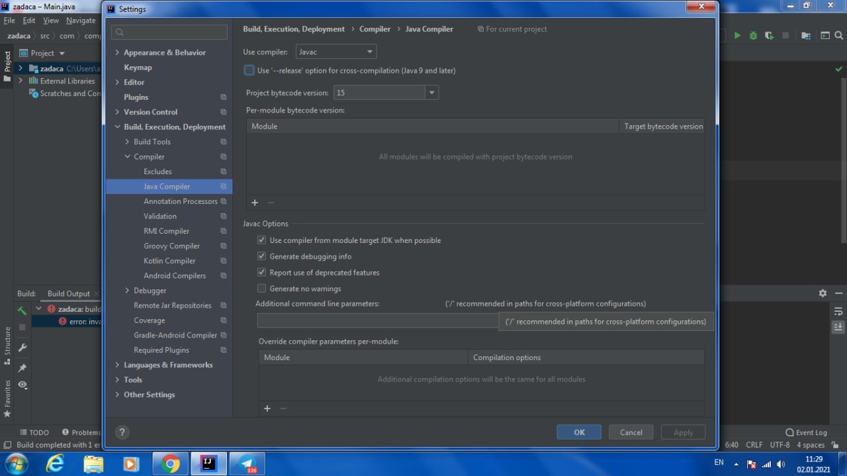Screen dimensions: 847x476
Task: Rebuild using the green hammer in Build panel
Action: coord(22,310)
